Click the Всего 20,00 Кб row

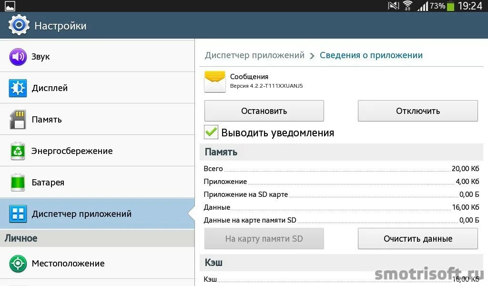[x=341, y=169]
